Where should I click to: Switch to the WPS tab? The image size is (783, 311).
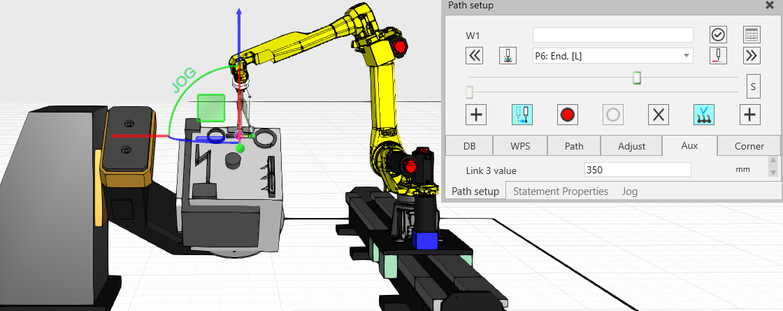pyautogui.click(x=519, y=146)
